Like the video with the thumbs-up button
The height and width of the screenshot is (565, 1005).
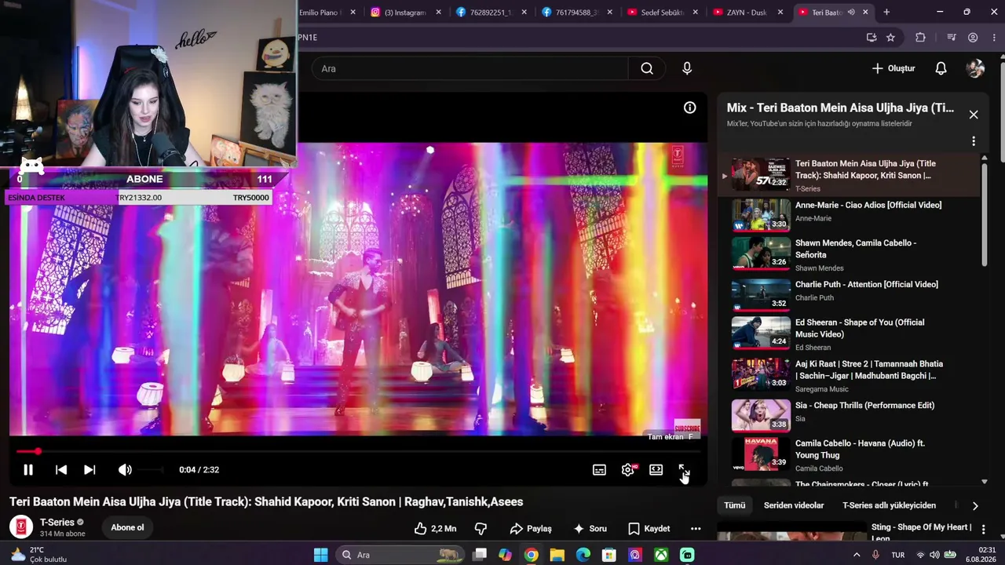click(435, 529)
